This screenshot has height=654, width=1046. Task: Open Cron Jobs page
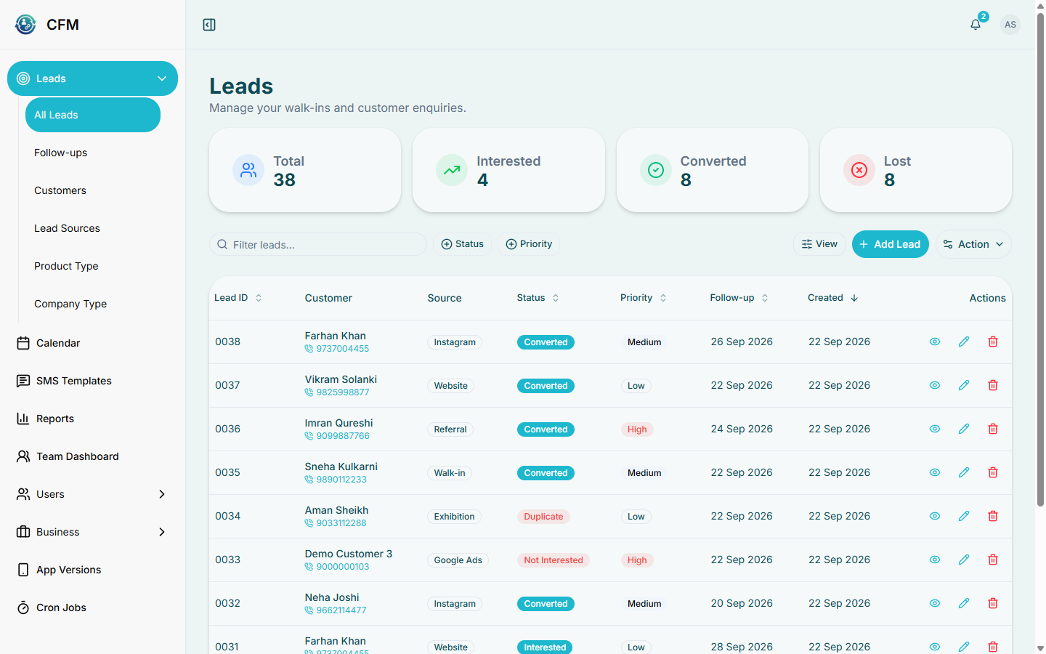(x=92, y=607)
